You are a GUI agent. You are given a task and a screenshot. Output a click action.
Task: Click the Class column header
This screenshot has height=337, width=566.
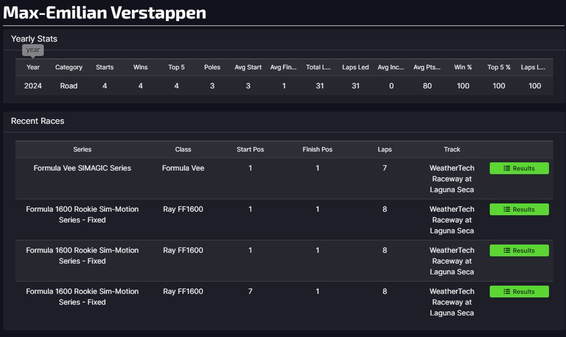pos(183,149)
